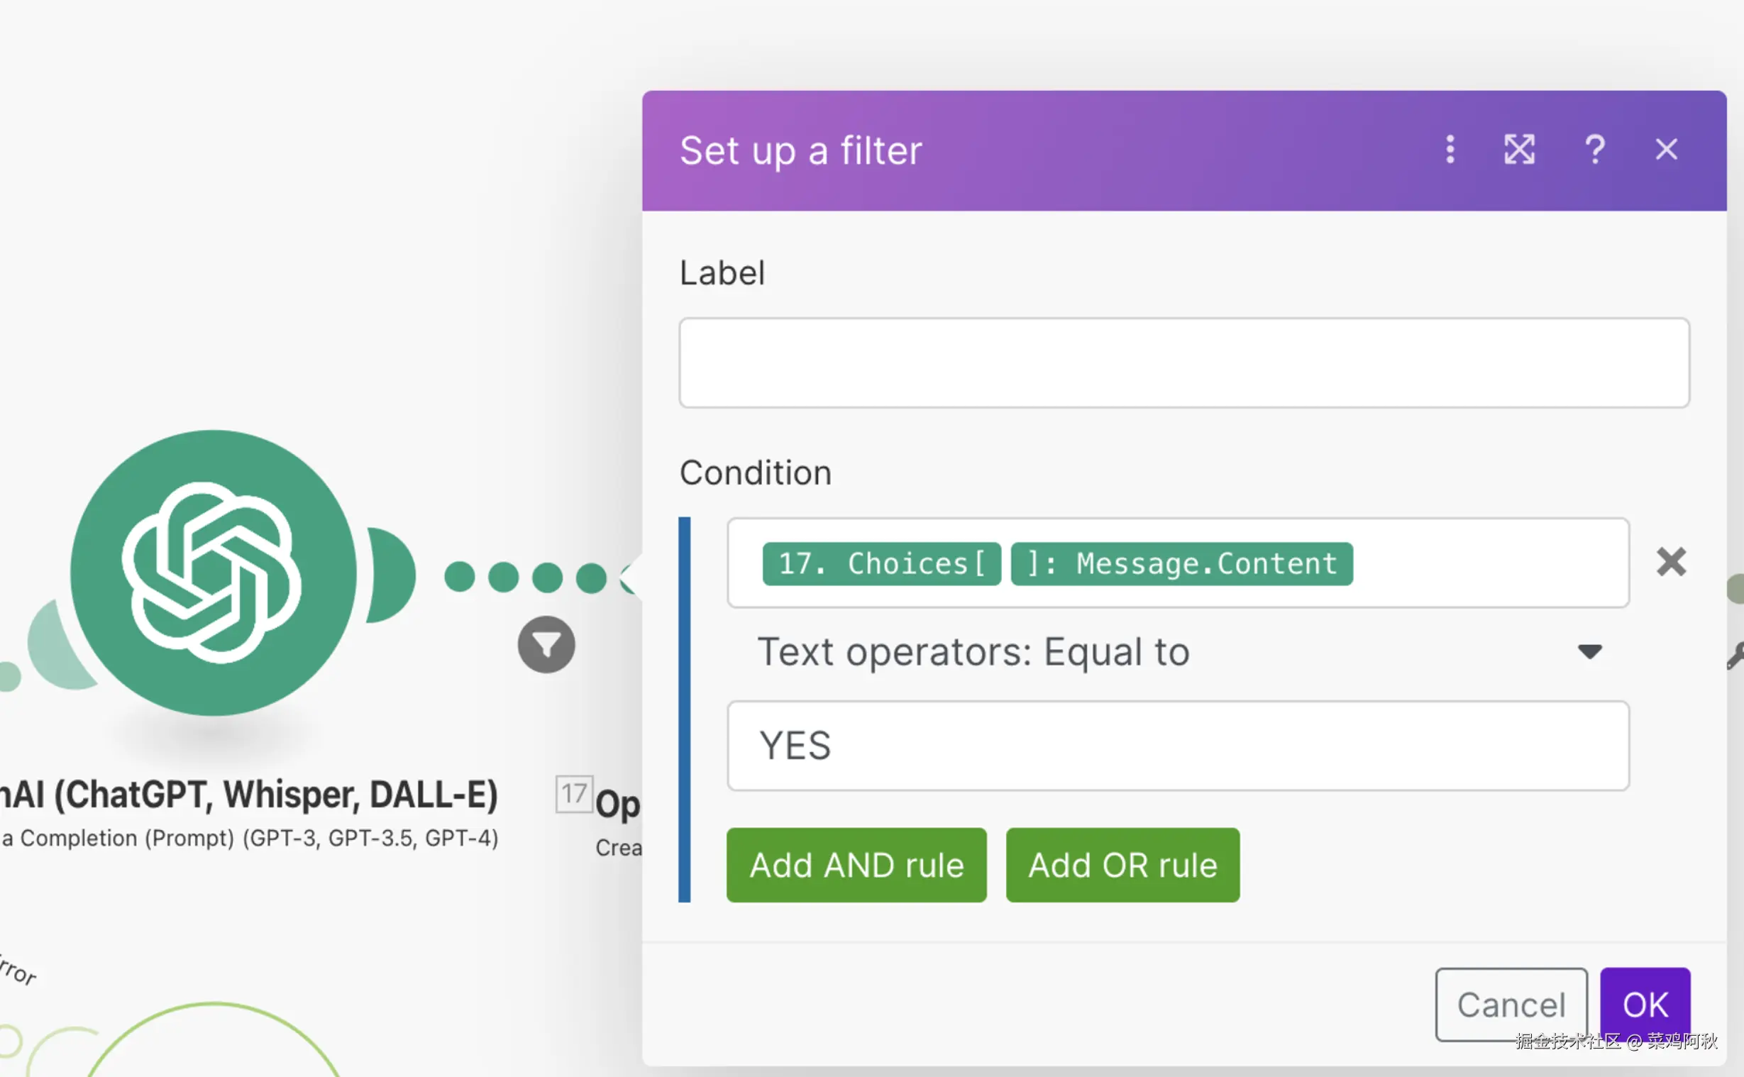Expand the filter dialog to fullscreen
This screenshot has height=1077, width=1744.
(x=1519, y=150)
